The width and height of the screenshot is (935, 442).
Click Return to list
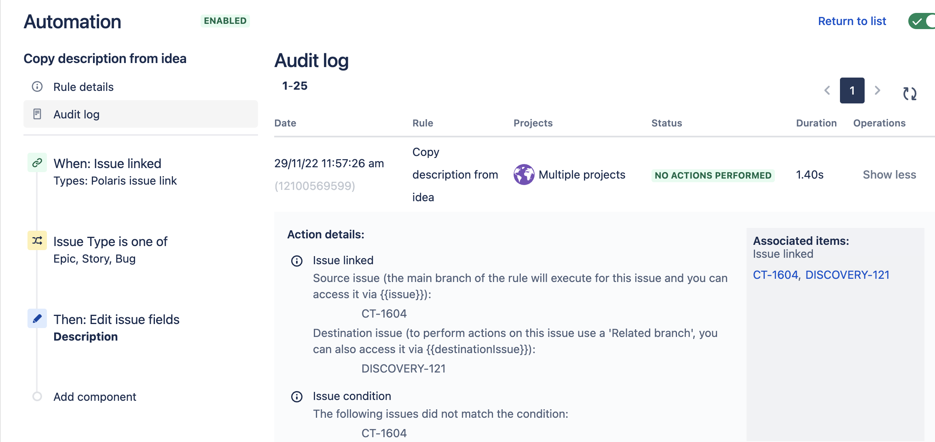pos(852,21)
